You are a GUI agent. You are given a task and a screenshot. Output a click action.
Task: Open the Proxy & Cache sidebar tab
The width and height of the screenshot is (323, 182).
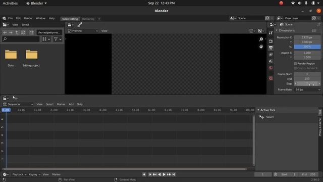[320, 127]
